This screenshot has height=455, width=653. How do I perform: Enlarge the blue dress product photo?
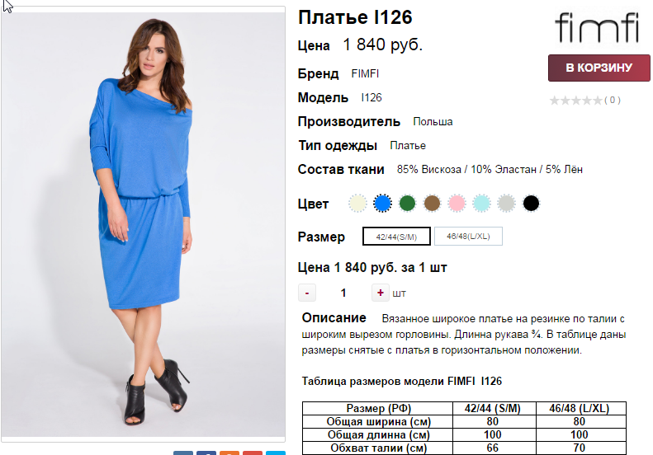144,223
